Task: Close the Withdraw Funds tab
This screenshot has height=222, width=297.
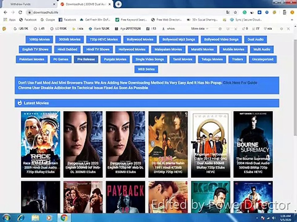Action: coord(54,4)
